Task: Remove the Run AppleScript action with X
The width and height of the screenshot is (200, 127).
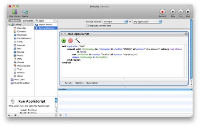Action: tap(186, 34)
